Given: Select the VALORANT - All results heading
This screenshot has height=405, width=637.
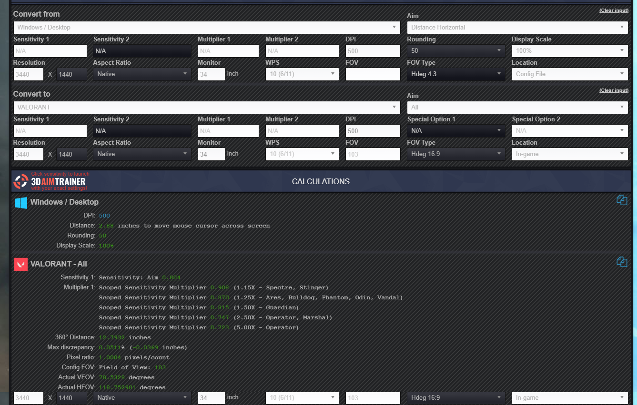Looking at the screenshot, I should [59, 264].
